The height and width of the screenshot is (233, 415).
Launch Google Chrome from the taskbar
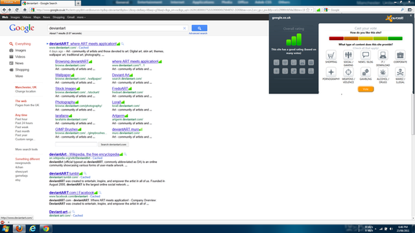(x=46, y=228)
